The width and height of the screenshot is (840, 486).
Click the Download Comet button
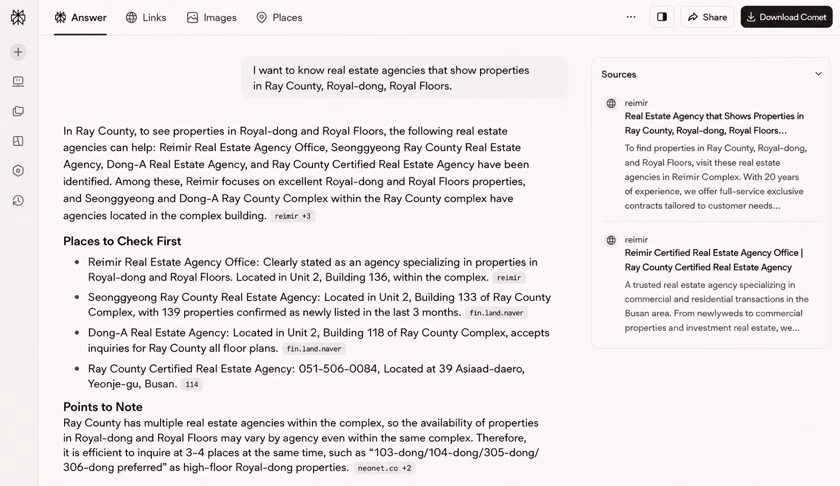pyautogui.click(x=786, y=17)
